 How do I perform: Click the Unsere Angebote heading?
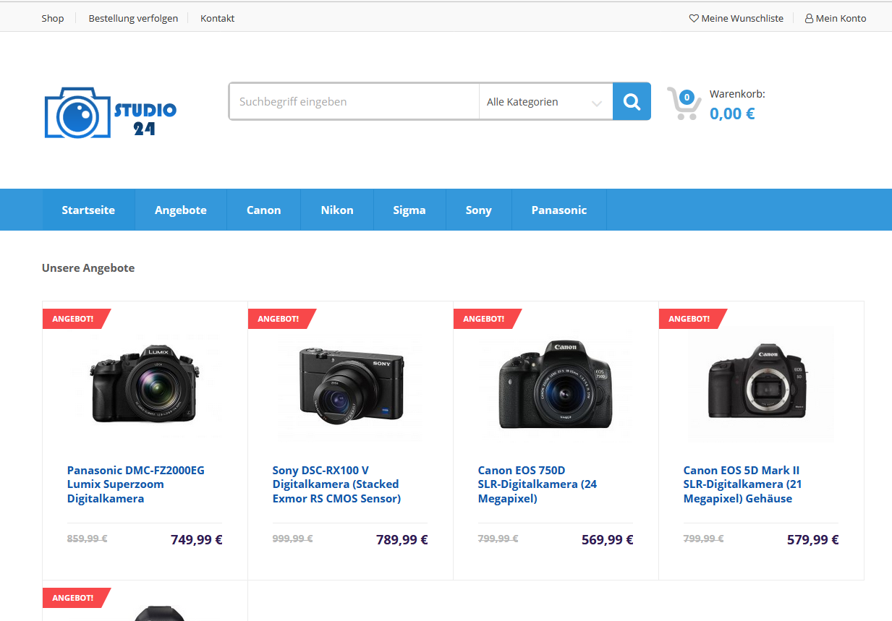pyautogui.click(x=88, y=268)
